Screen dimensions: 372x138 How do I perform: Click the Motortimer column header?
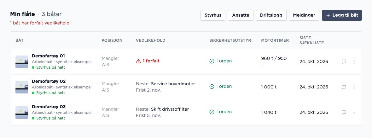click(275, 40)
